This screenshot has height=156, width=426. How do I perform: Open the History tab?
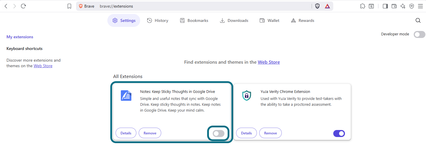click(x=157, y=20)
